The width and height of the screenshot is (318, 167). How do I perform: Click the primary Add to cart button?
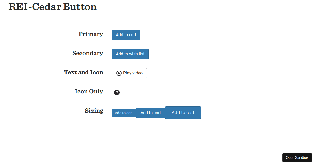pos(126,35)
